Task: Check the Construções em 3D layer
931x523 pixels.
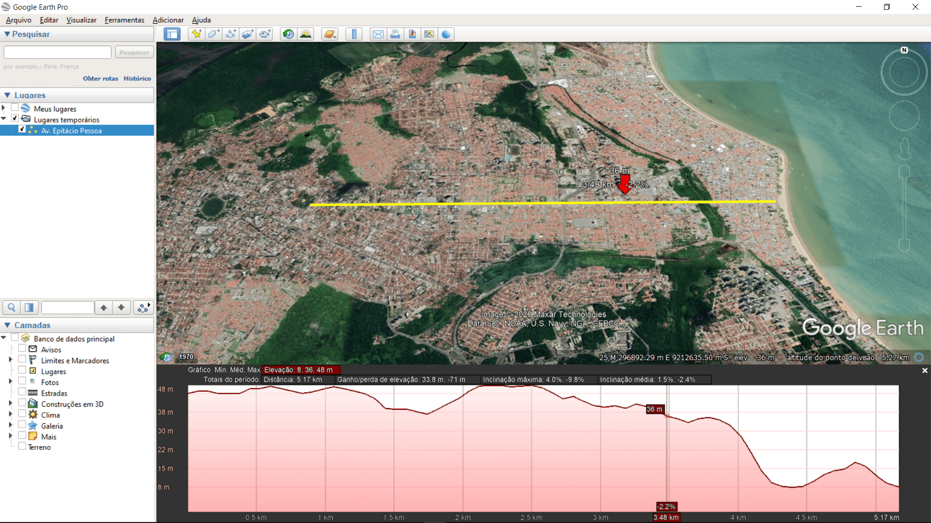Action: [22, 403]
